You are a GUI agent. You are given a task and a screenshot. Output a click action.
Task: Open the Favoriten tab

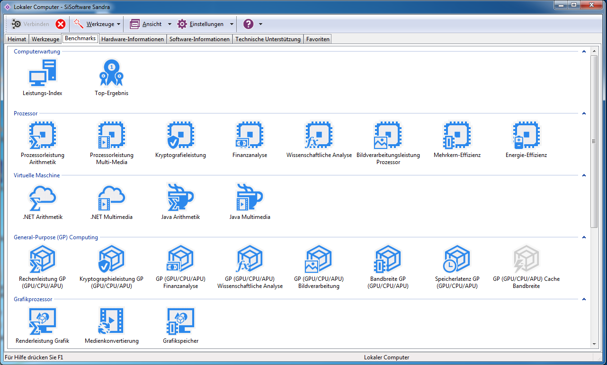(x=318, y=39)
